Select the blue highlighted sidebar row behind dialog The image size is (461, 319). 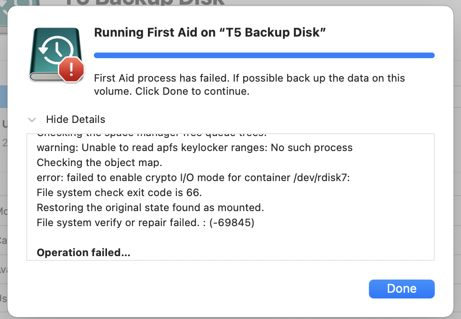click(4, 97)
